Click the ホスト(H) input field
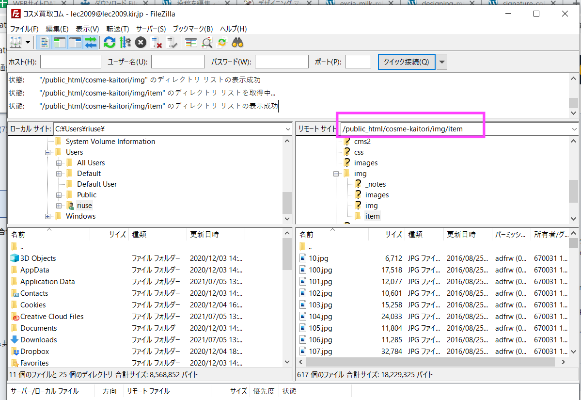 point(71,62)
